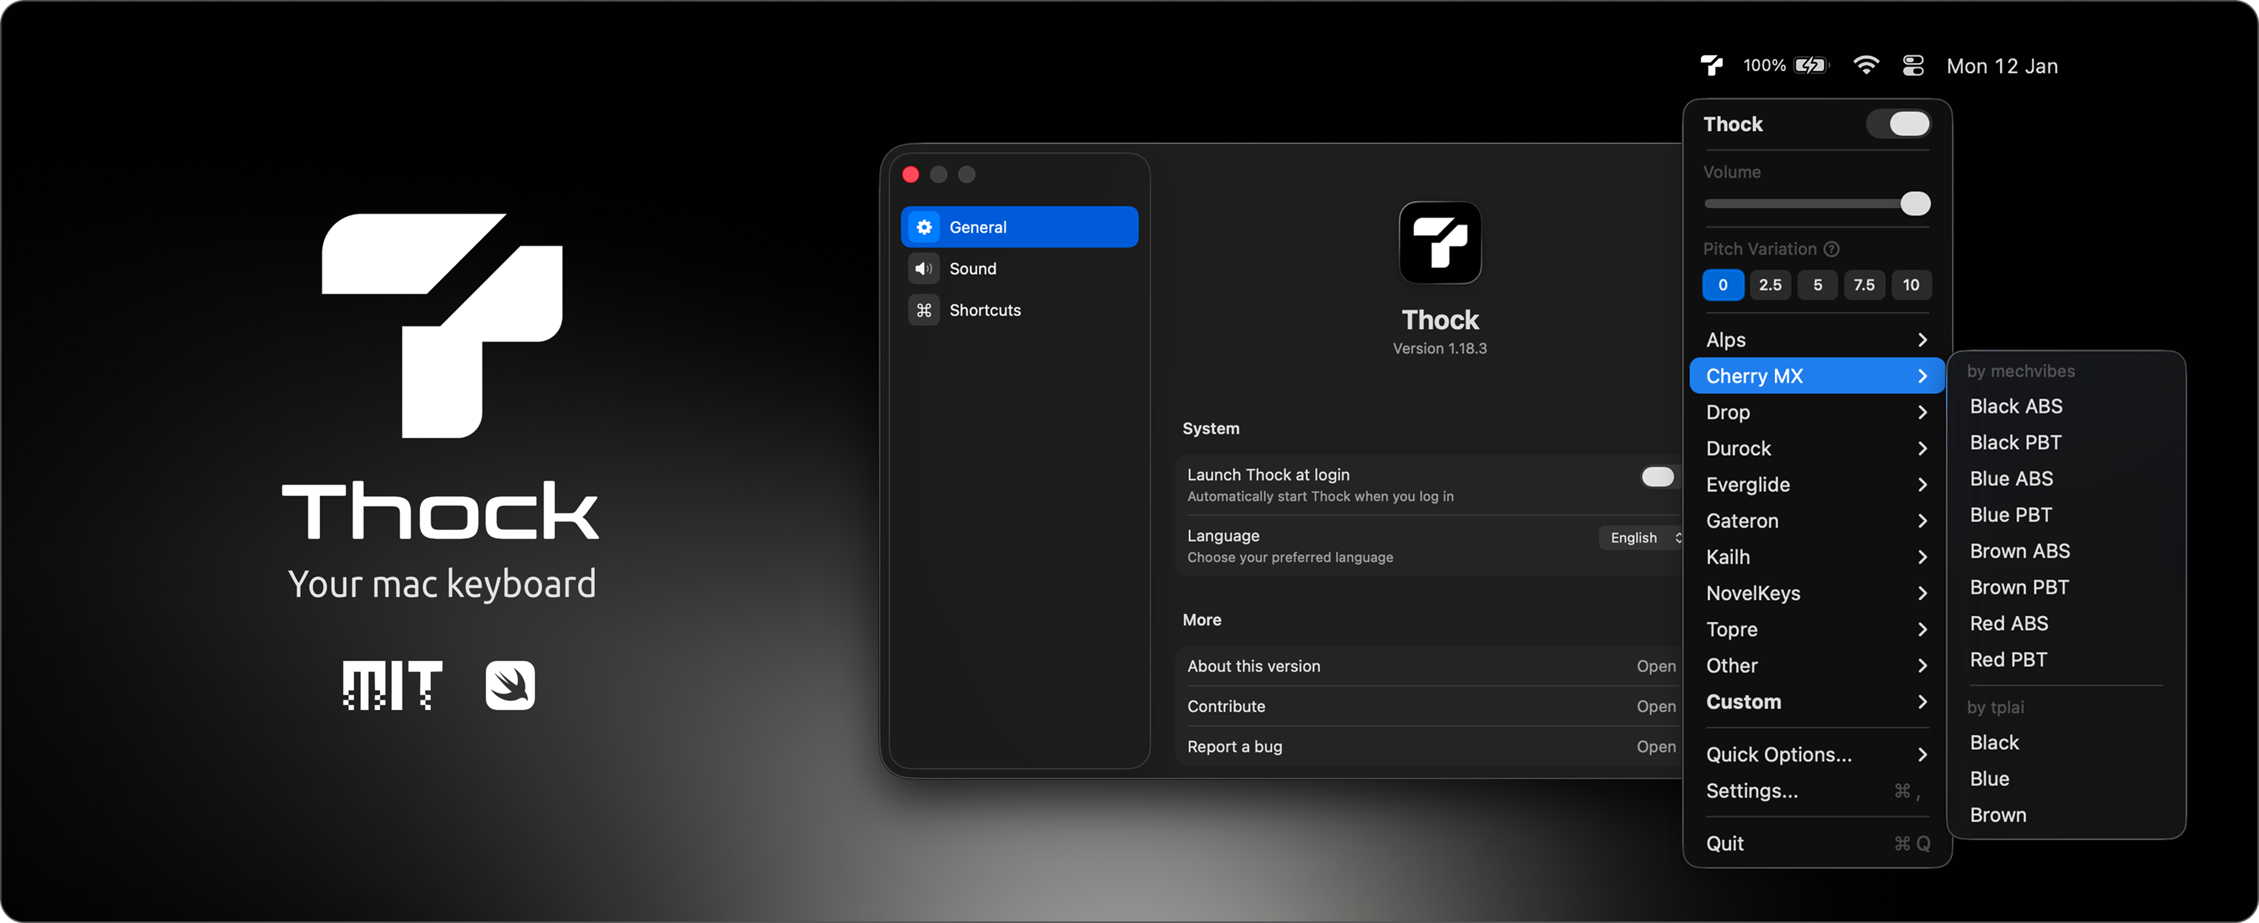Expand the Alps submenu
Screen dimensions: 2259x923
[1816, 339]
